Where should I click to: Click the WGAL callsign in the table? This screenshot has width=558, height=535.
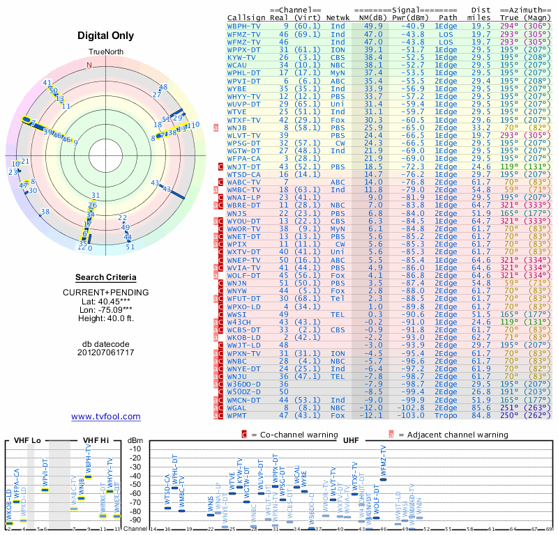236,408
